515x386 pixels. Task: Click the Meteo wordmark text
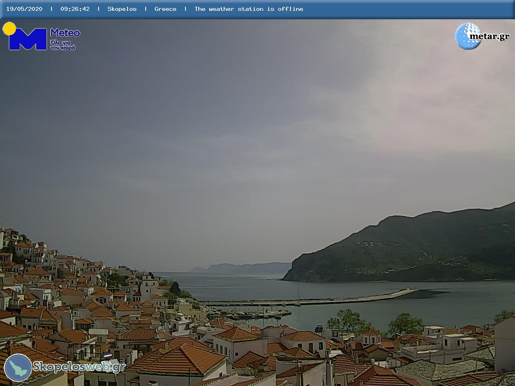pos(65,33)
